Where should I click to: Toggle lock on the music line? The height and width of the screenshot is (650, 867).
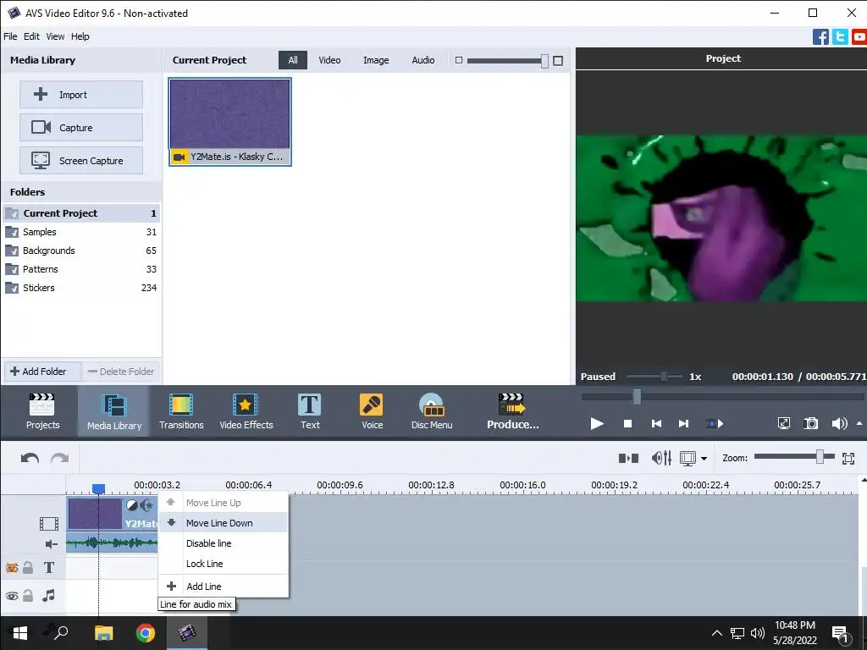coord(28,596)
